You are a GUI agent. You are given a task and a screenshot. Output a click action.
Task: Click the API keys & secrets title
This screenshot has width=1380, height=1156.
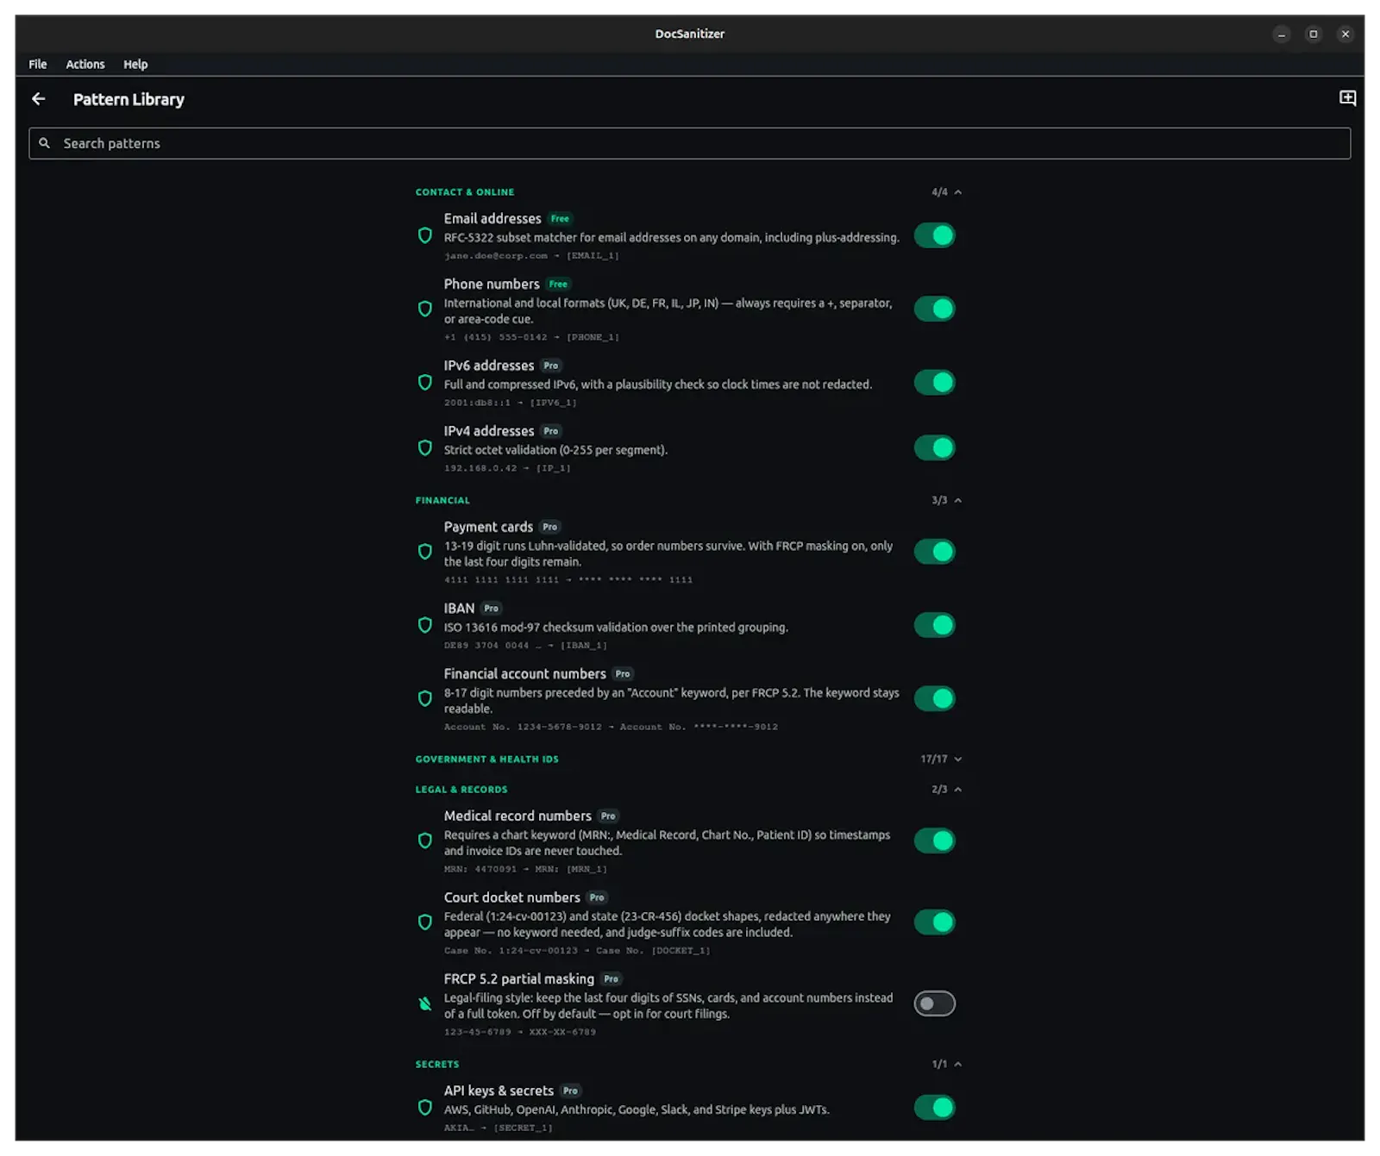click(x=499, y=1091)
